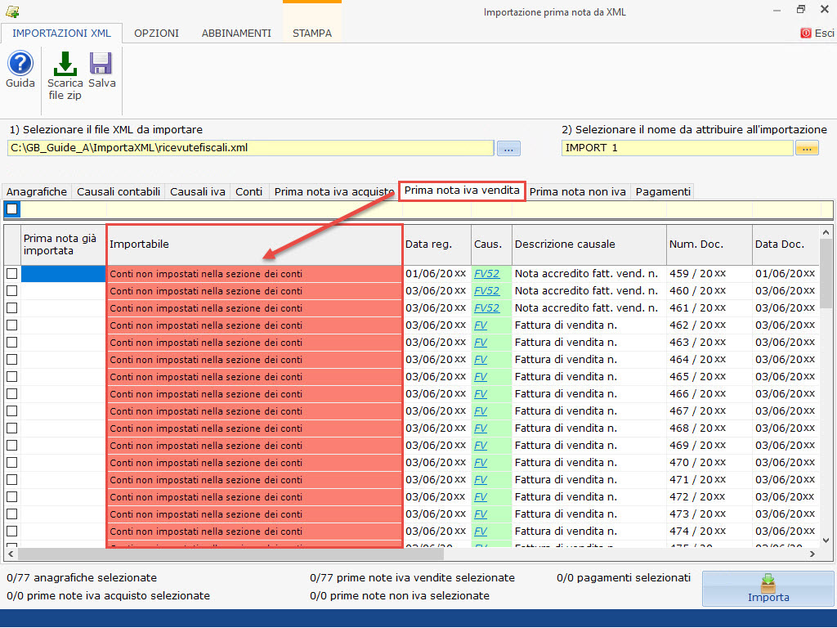
Task: Open FV52 causale link for document 460
Action: coord(487,291)
